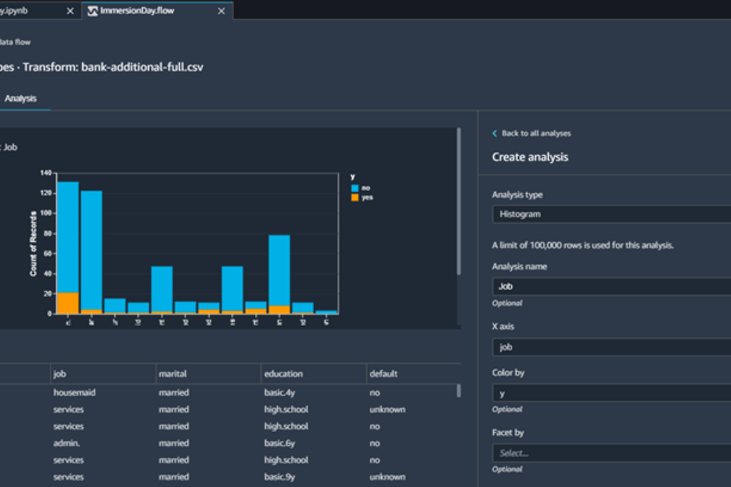
Task: Click the orange 'yes' legend swatch
Action: (x=355, y=197)
